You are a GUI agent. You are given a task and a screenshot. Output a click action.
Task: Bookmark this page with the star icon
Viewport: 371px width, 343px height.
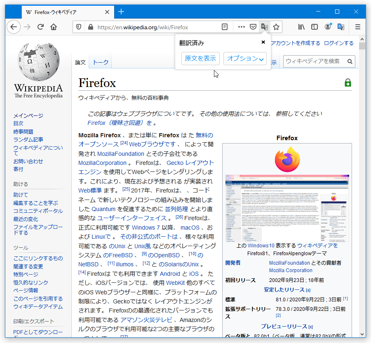276,27
